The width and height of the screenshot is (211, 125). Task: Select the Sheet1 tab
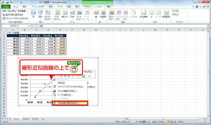point(16,119)
